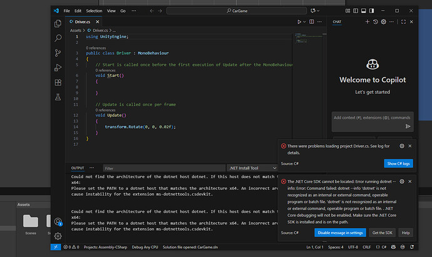Send the Copilot chat message
Viewport: 432px width, 257px height.
(x=408, y=126)
